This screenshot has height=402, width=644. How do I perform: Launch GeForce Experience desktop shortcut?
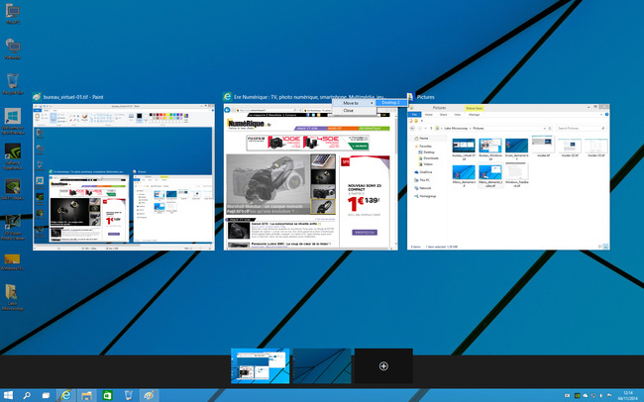13,156
